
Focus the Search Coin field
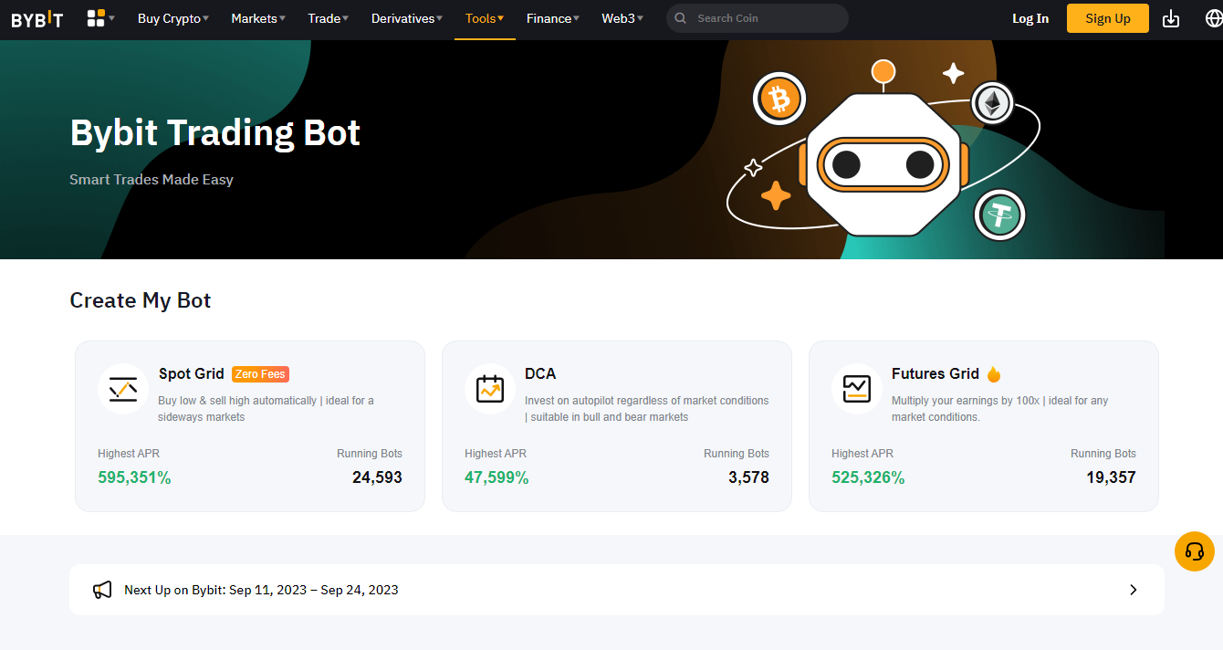click(758, 18)
